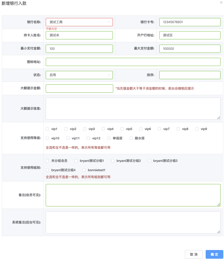Screen dimensions: 224x259
Task: Focus the 大额提示金额 input field
Action: coord(79,89)
